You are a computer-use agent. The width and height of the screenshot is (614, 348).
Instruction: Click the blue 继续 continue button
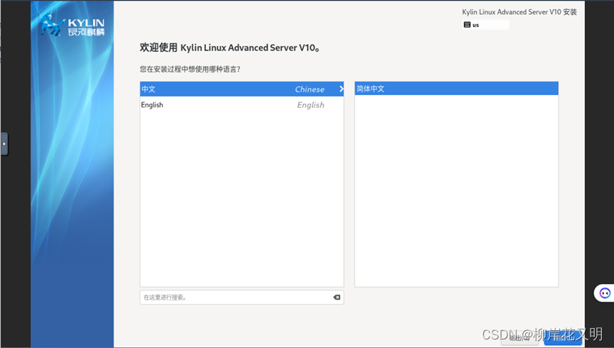click(x=563, y=338)
